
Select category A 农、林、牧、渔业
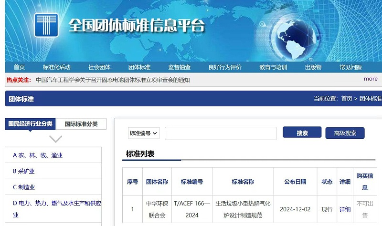pyautogui.click(x=38, y=155)
